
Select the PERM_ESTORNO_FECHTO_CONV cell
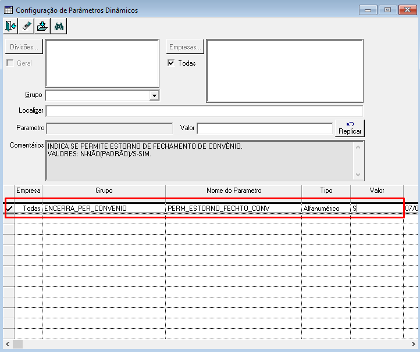pos(234,209)
